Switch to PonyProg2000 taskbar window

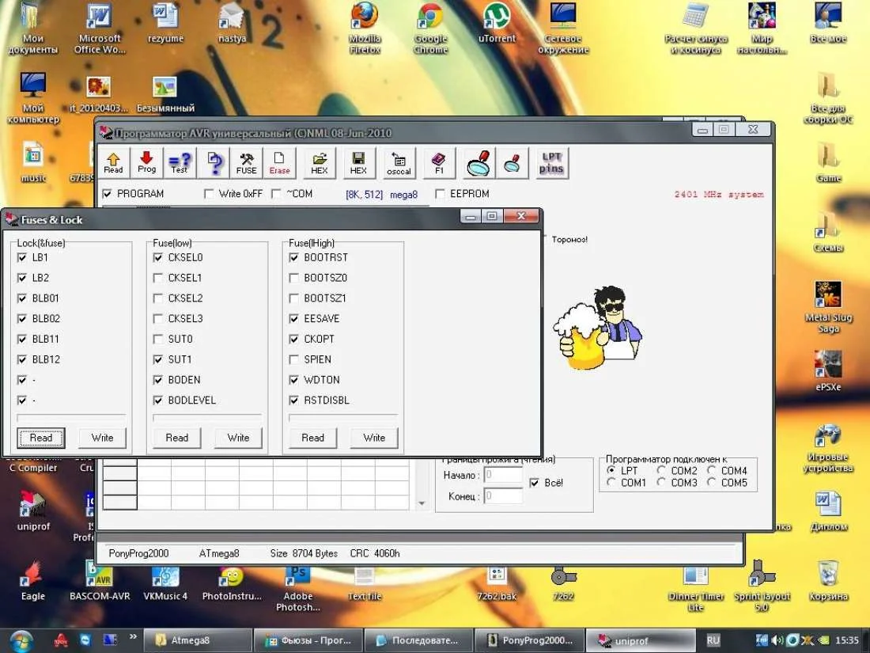coord(528,640)
